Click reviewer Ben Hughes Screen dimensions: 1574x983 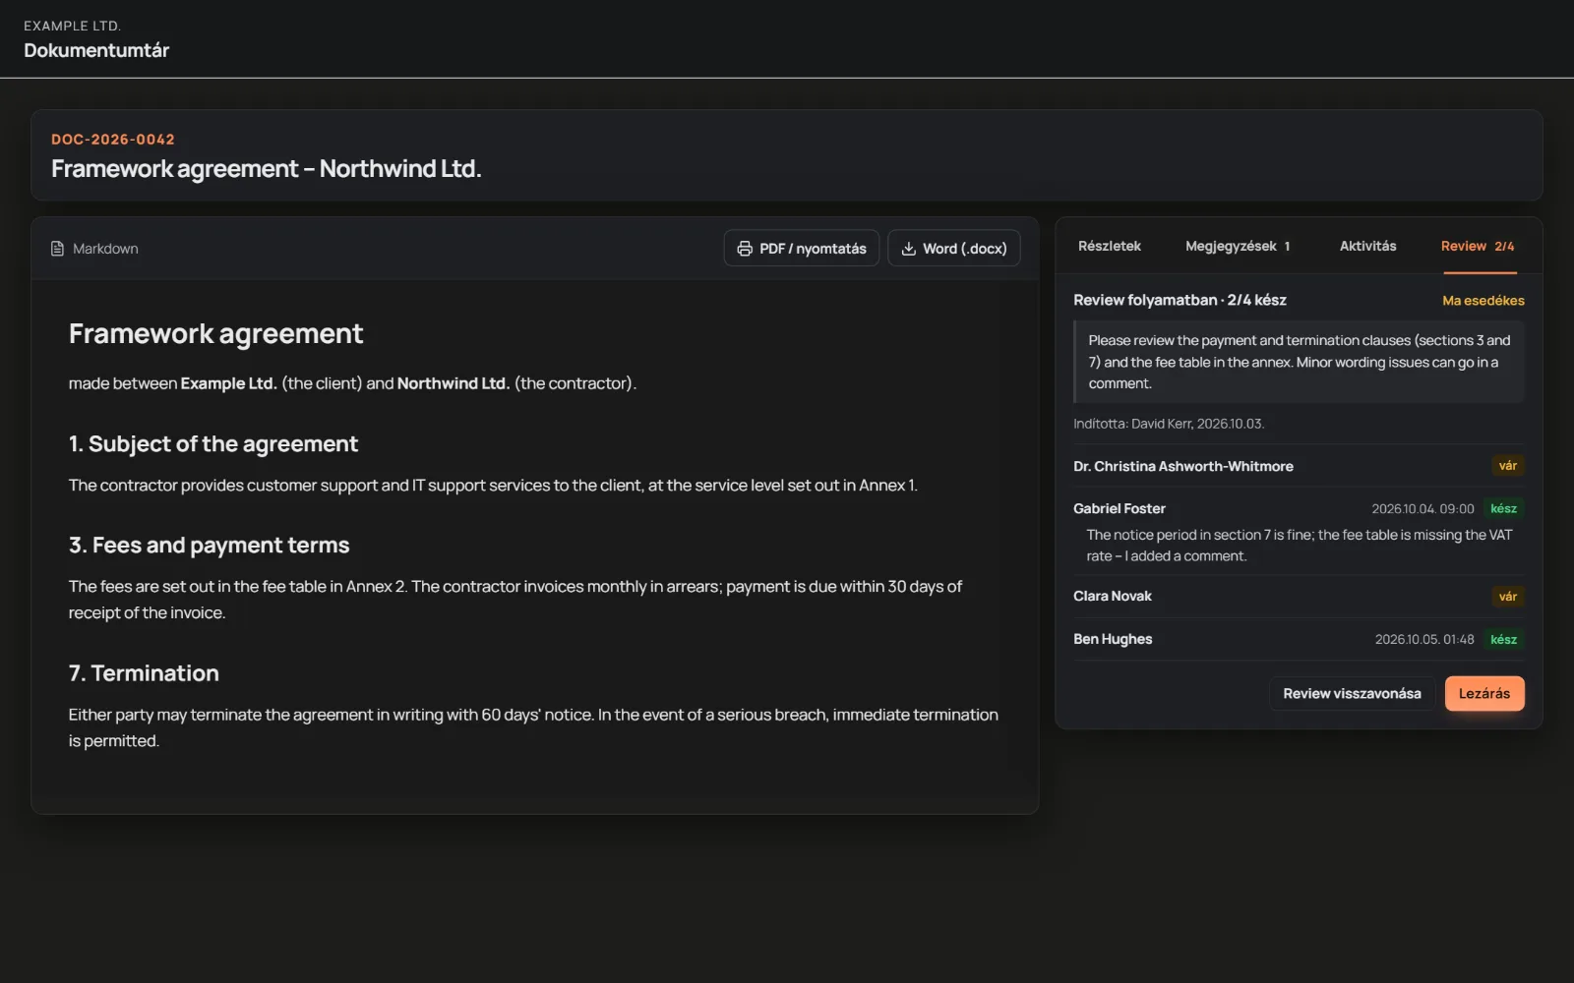1113,639
